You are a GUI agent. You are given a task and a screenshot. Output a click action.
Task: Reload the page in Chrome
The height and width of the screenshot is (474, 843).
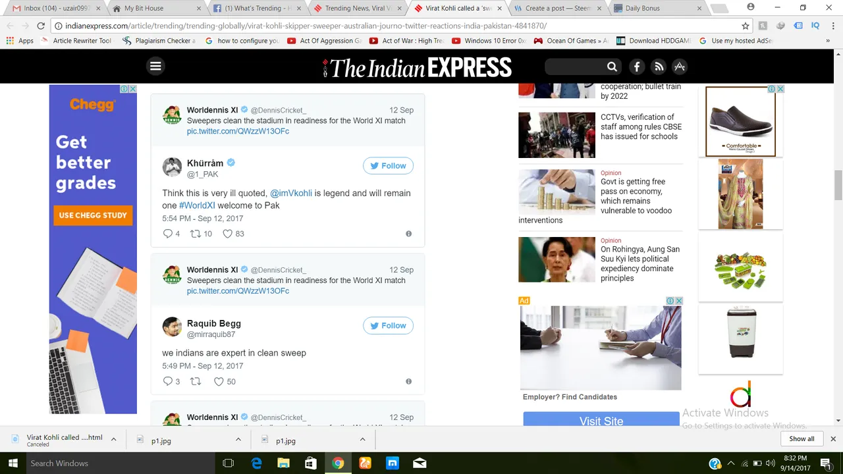click(41, 26)
